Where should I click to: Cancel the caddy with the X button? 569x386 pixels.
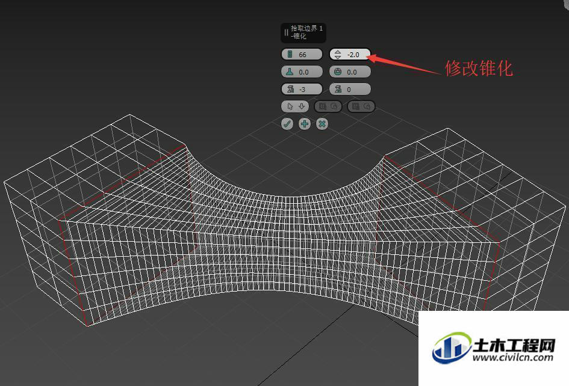coord(322,124)
